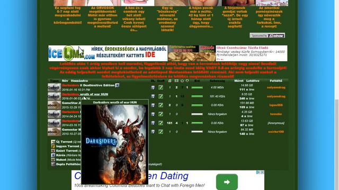Viewport: 339px width, 190px height.
Task: Download Darksiders wrath of war HUN torrent
Action: pyautogui.click(x=153, y=96)
